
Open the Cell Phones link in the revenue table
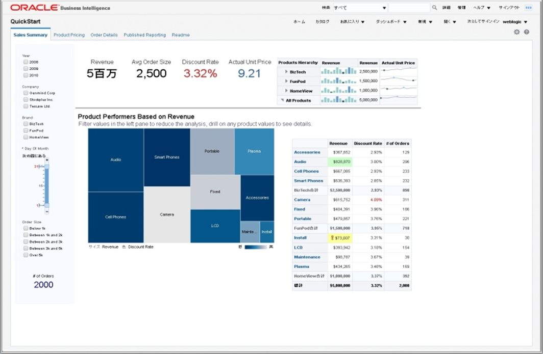pos(307,171)
